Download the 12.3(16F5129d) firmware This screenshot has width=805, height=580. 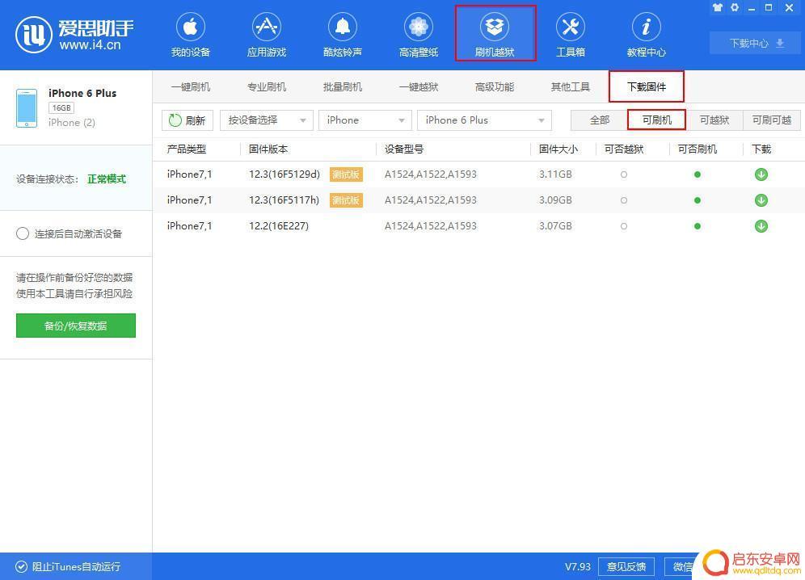(x=761, y=174)
